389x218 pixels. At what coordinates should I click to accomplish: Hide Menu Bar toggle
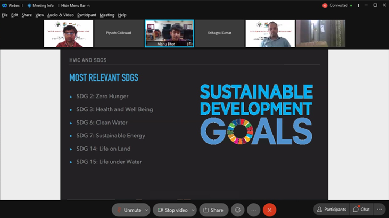pos(75,5)
